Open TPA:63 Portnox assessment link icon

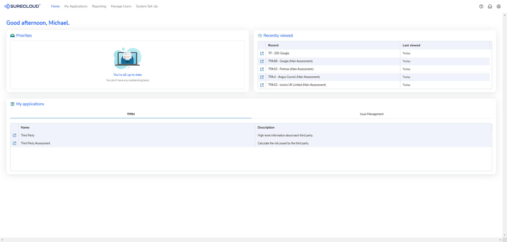tap(262, 69)
